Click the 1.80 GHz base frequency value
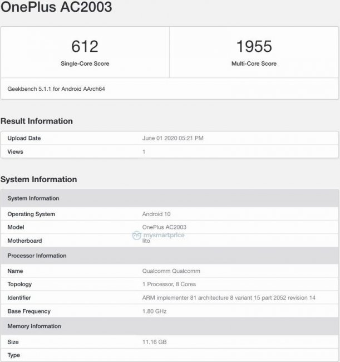 [x=154, y=311]
